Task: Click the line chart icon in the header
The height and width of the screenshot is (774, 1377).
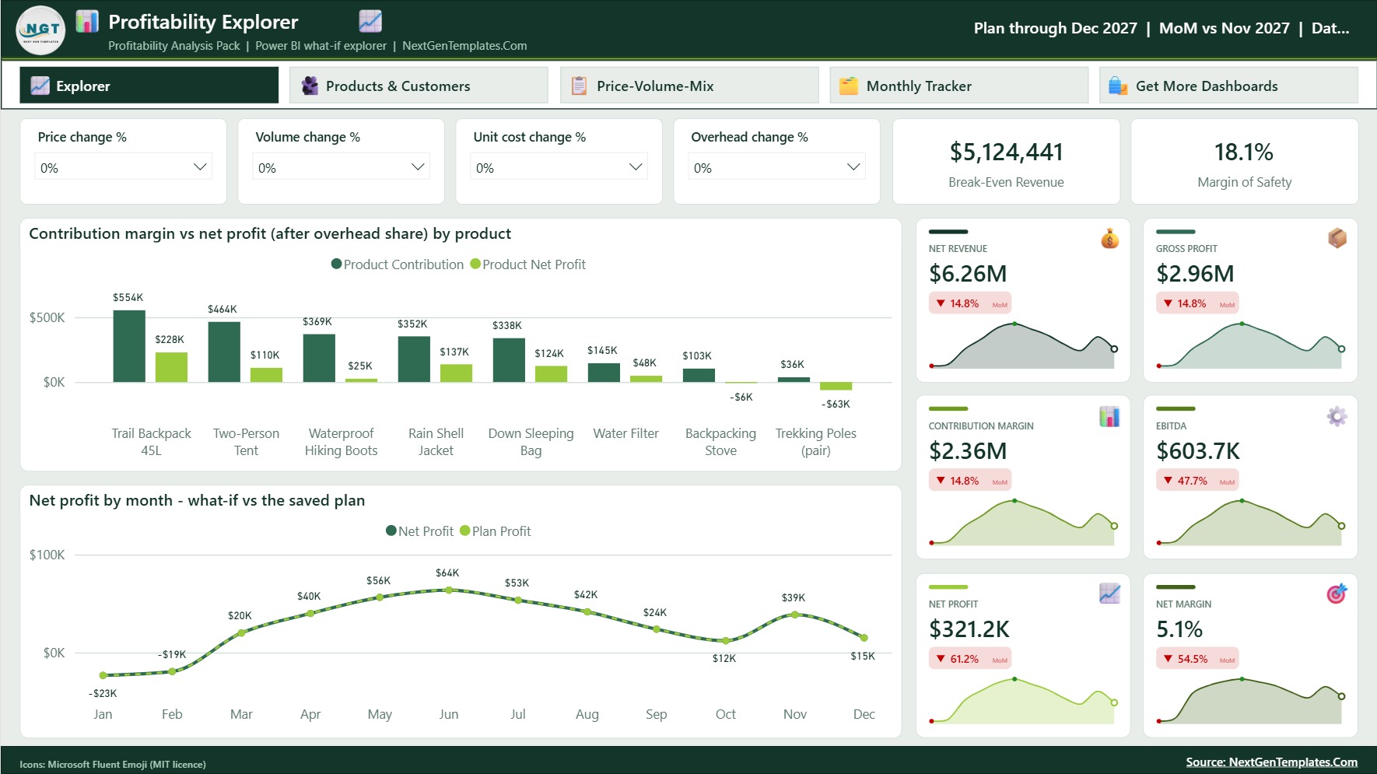Action: pos(370,21)
